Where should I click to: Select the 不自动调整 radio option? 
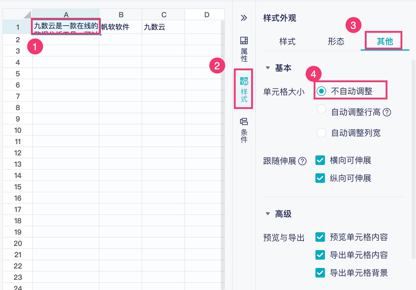pyautogui.click(x=321, y=91)
